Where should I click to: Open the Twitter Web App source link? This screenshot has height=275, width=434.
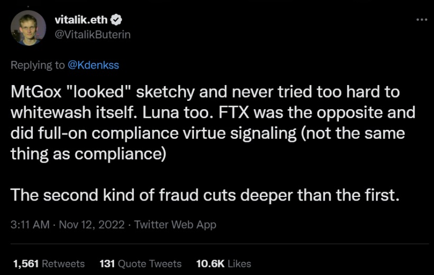point(176,224)
